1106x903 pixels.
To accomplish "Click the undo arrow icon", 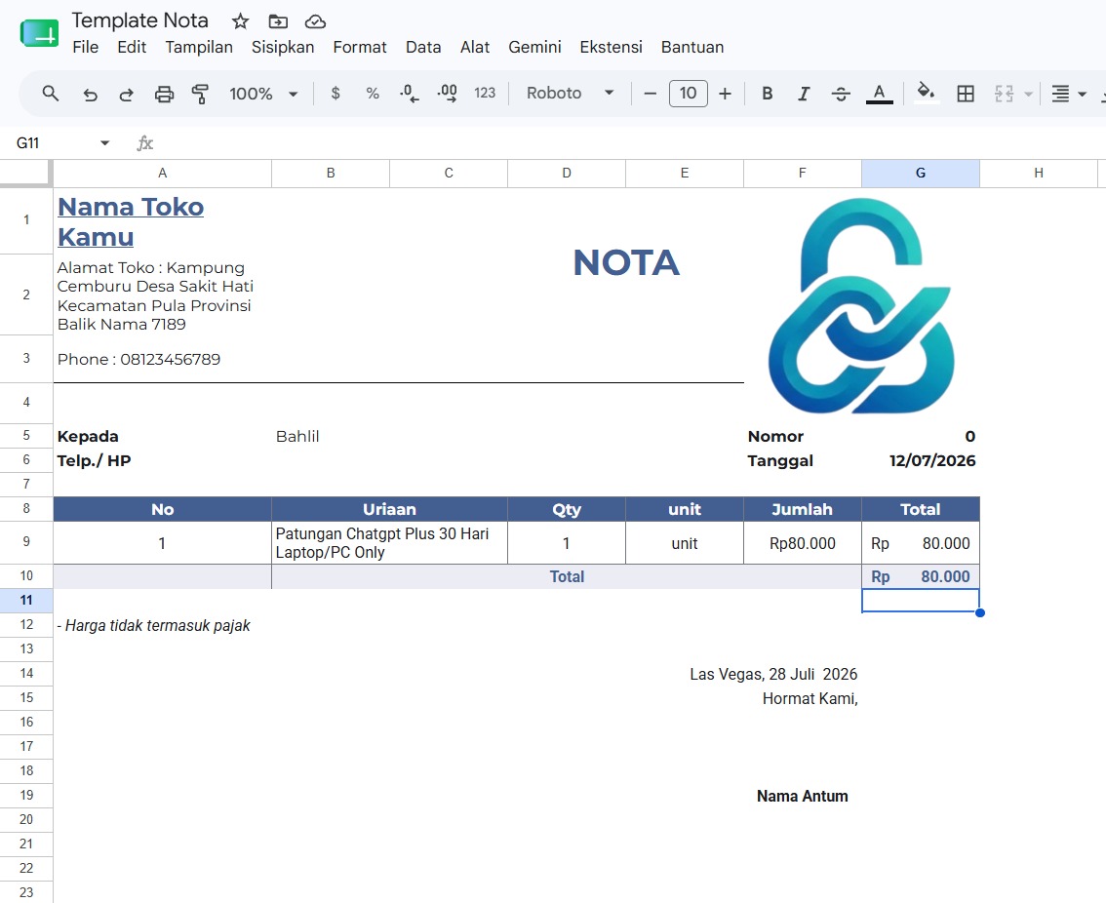I will 90,94.
